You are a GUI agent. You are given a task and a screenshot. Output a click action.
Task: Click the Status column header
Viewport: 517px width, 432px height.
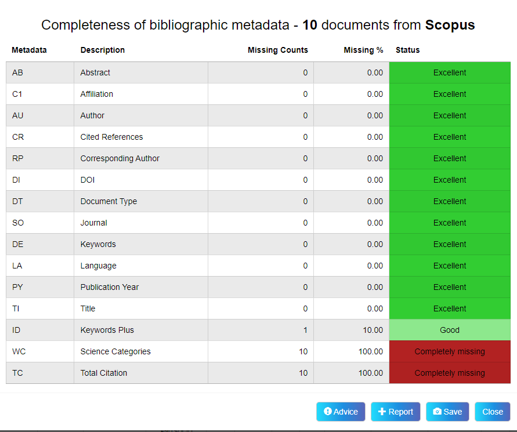tap(407, 50)
